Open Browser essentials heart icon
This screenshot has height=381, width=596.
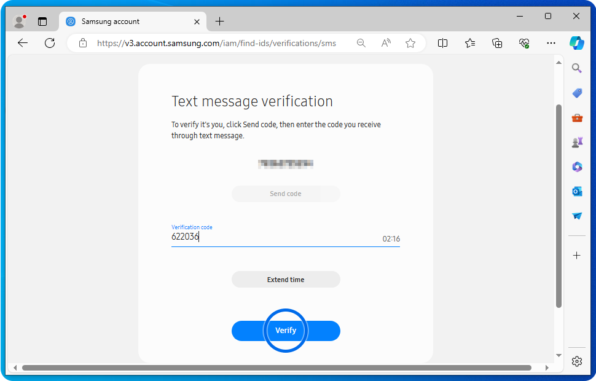click(x=524, y=43)
